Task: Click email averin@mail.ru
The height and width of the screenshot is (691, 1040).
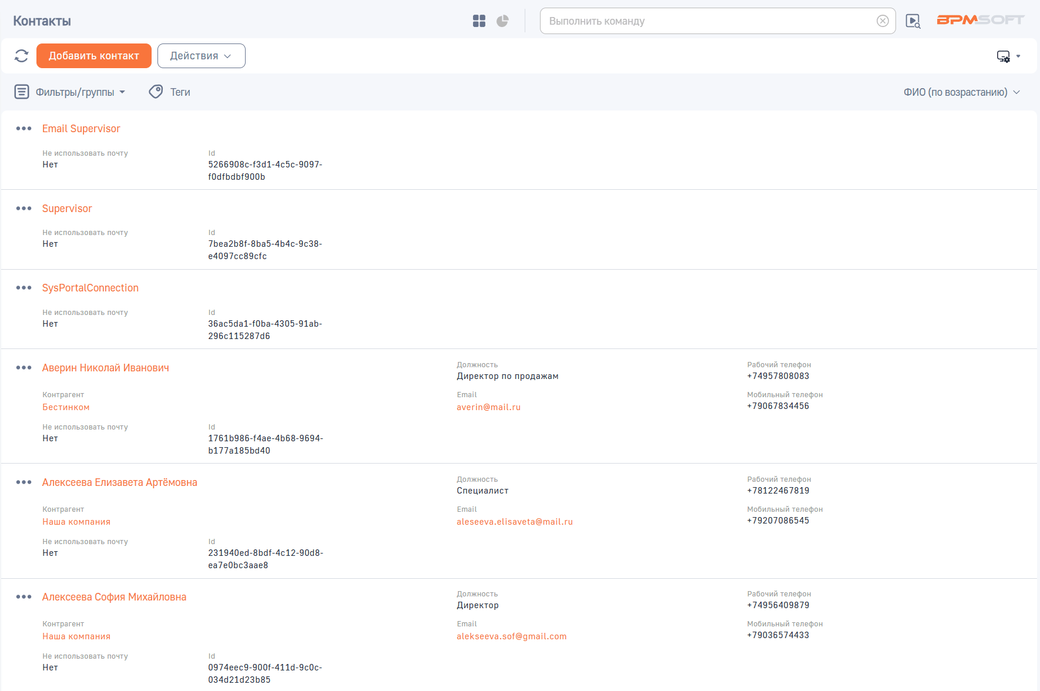Action: point(488,407)
